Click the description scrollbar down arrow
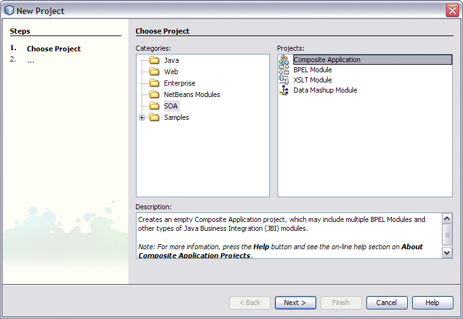Screen dimensions: 463x319 (x=446, y=252)
